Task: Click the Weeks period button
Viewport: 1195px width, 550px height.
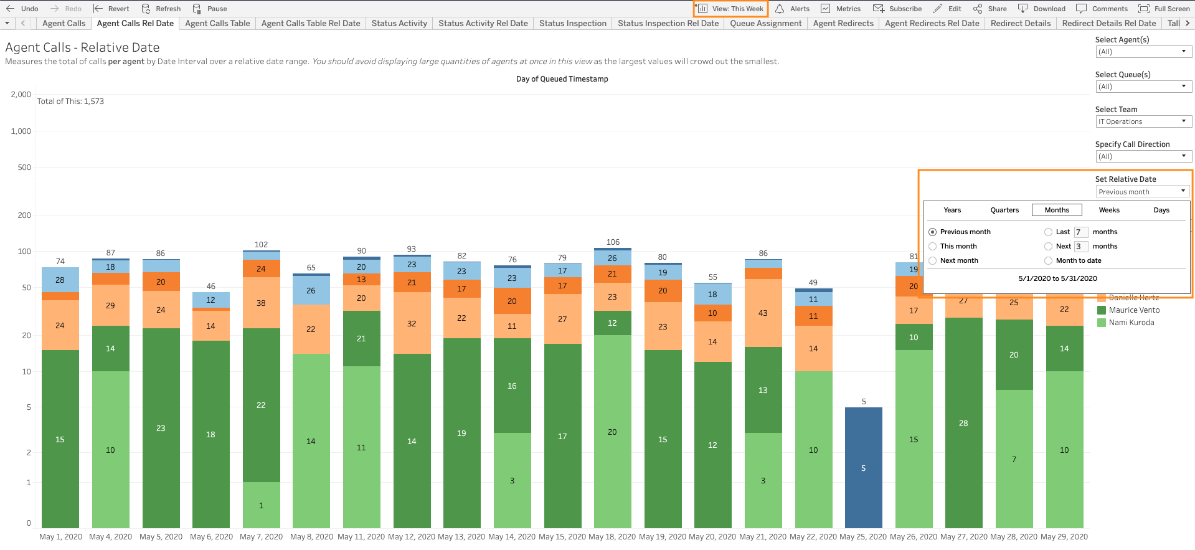Action: pyautogui.click(x=1109, y=211)
